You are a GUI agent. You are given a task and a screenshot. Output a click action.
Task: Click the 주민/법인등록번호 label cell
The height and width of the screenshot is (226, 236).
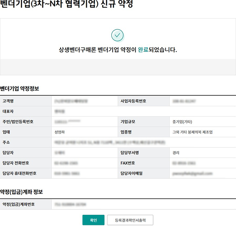click(26, 122)
